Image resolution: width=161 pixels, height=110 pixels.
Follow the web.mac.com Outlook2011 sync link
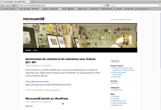pos(48,84)
